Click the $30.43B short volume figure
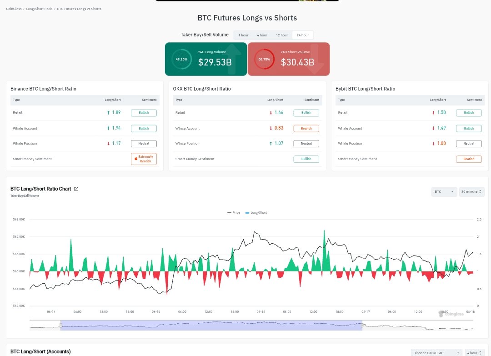The height and width of the screenshot is (356, 491). tap(297, 62)
